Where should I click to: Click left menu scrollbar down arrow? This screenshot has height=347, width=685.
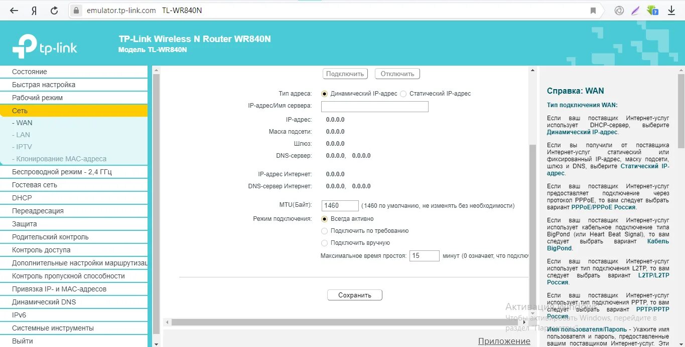[156, 344]
